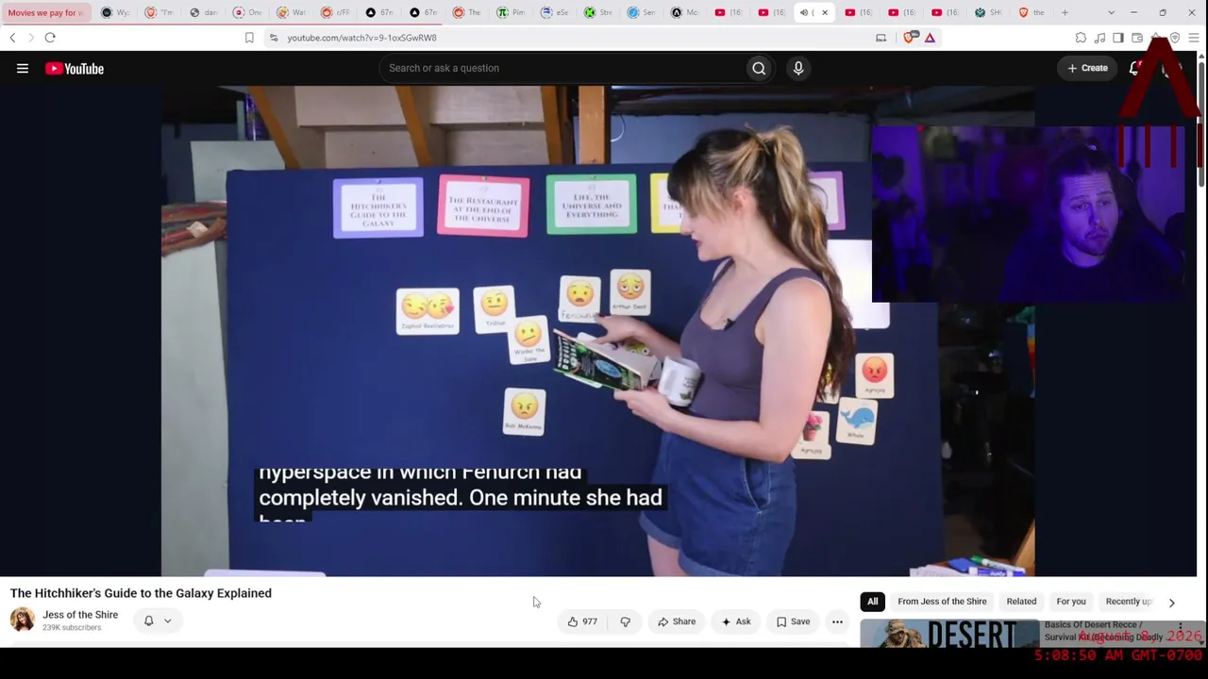
Task: Open the browser extensions puzzle icon
Action: [x=1081, y=38]
